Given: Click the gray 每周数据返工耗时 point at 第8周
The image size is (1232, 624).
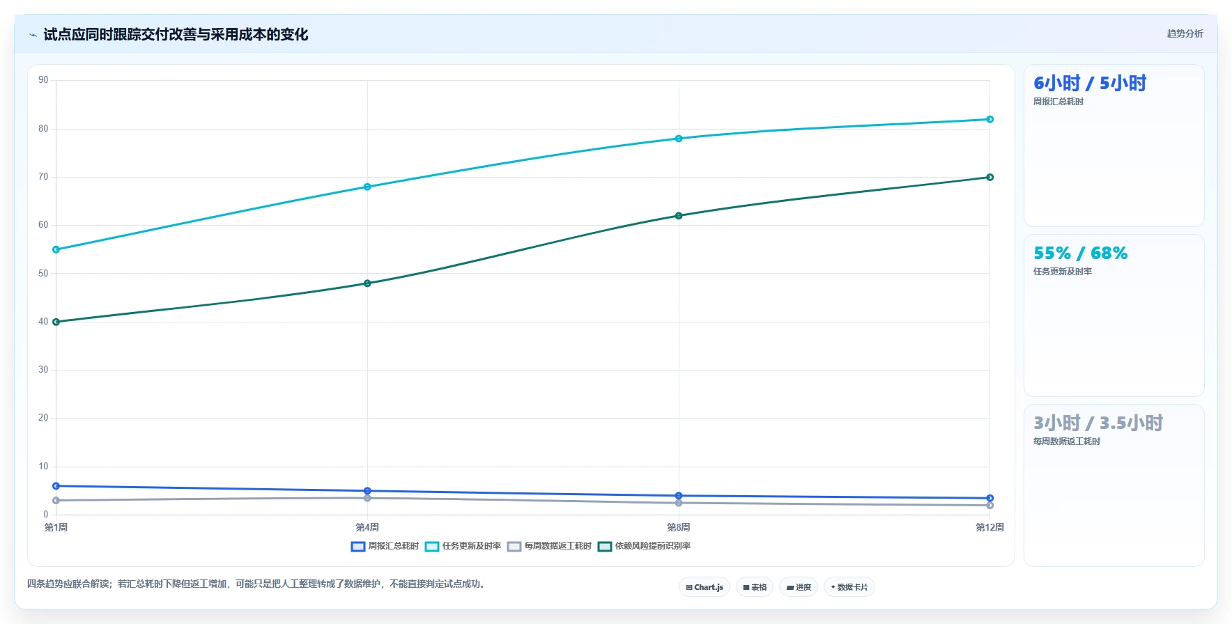Looking at the screenshot, I should click(679, 503).
